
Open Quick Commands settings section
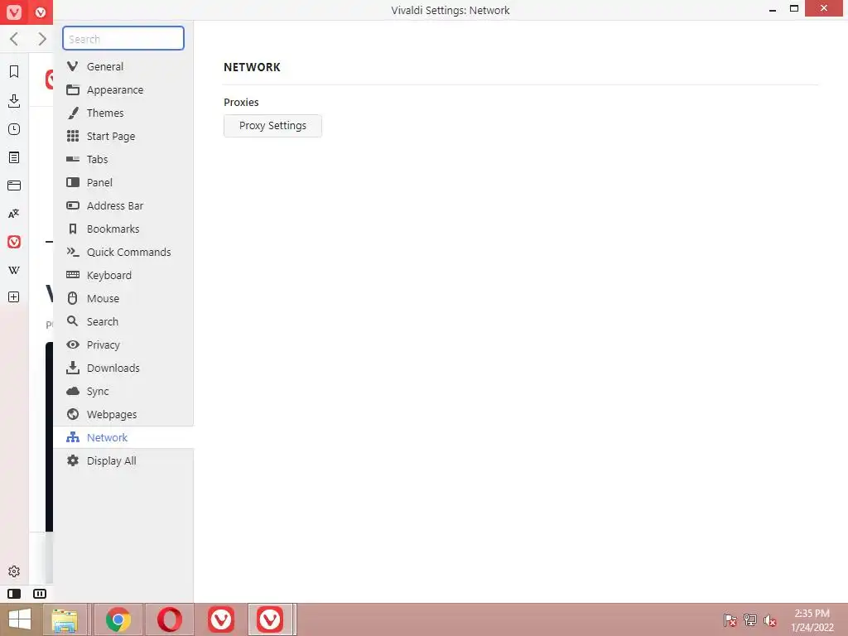point(123,252)
